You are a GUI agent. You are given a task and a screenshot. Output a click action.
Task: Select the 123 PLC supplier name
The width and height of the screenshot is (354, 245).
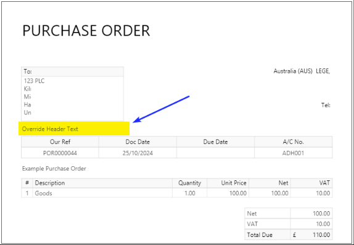tap(35, 81)
